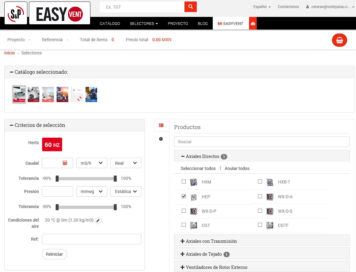The height and width of the screenshot is (272, 356).
Task: Edit air conditions with pencil icon
Action: pyautogui.click(x=98, y=220)
